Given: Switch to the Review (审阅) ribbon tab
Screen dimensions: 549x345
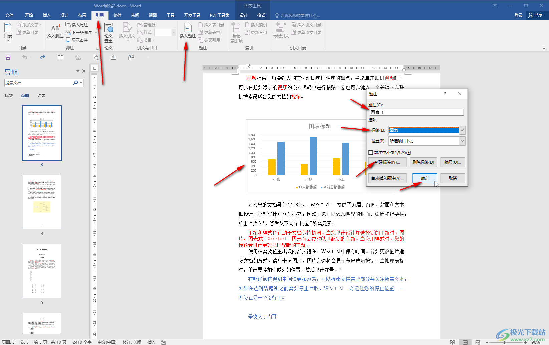Looking at the screenshot, I should point(135,15).
